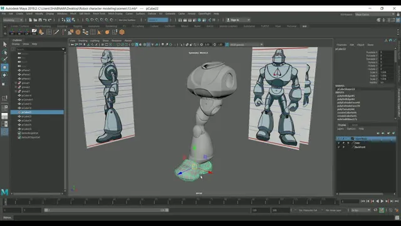Open the Deform menu
This screenshot has width=401, height=226.
click(152, 14)
